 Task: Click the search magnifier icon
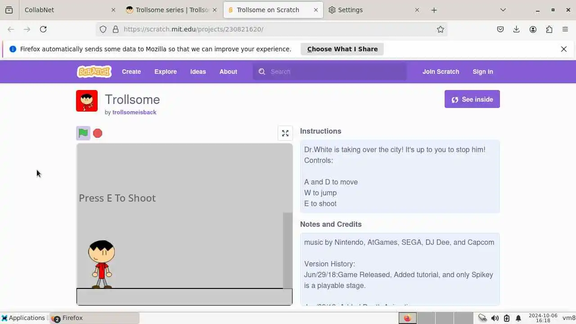(262, 72)
